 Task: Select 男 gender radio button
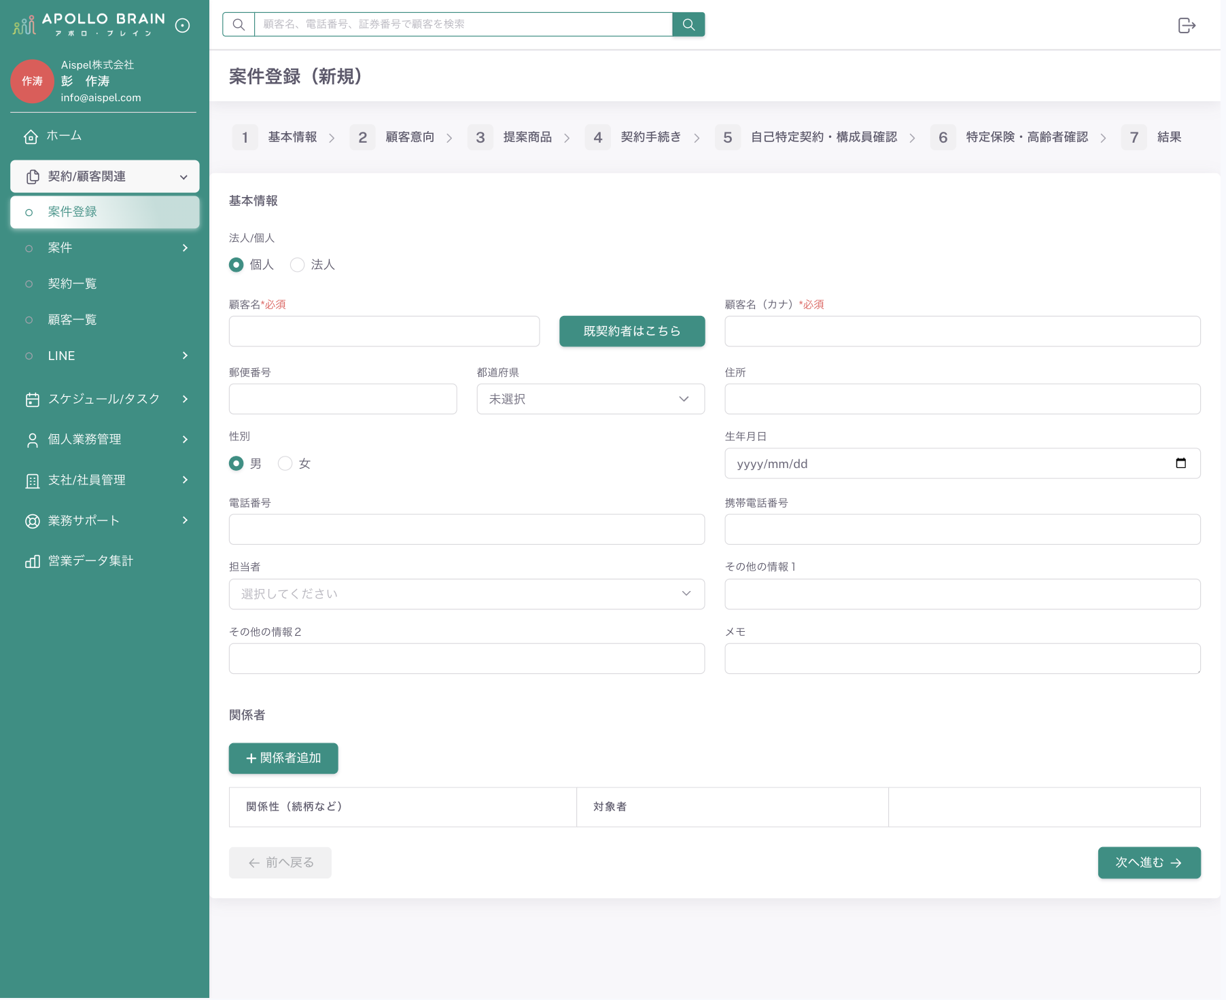click(x=236, y=463)
